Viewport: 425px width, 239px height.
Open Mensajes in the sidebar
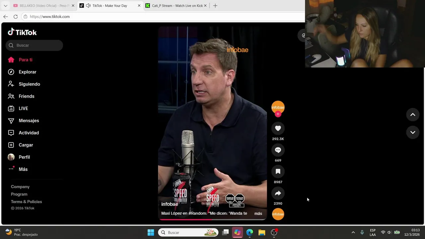[23, 120]
